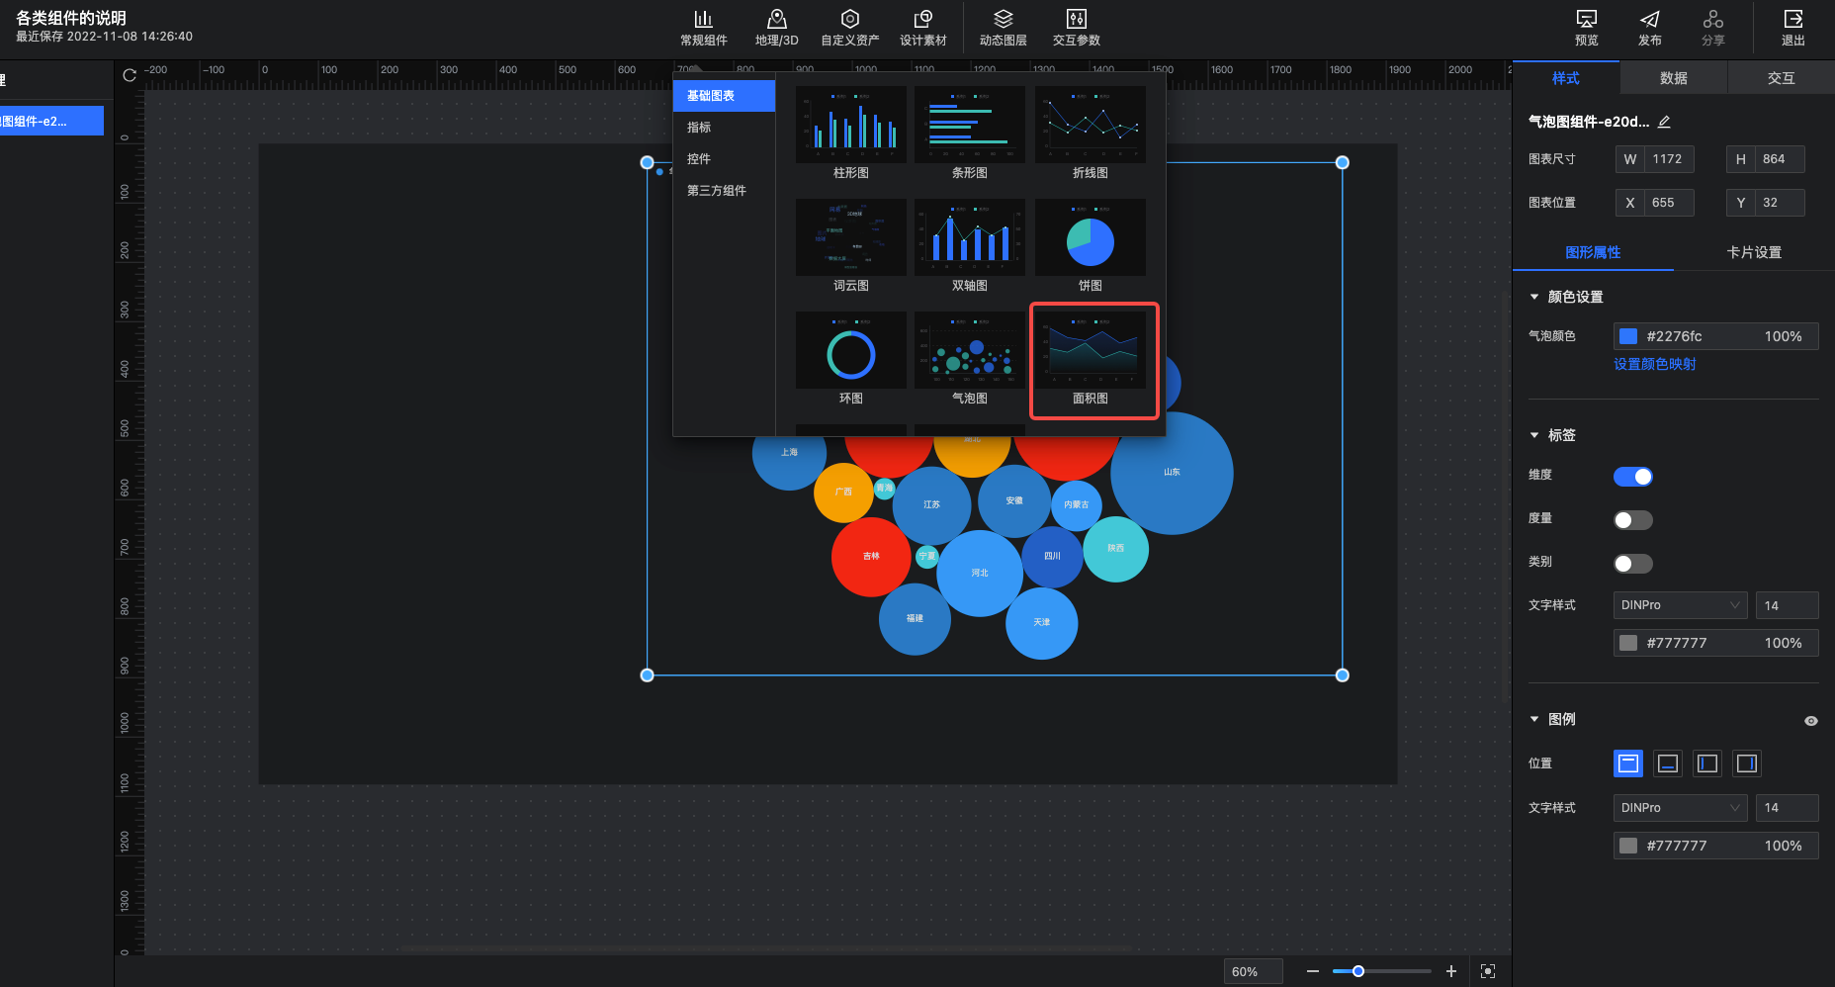Set legend position to bottom
1835x987 pixels.
click(1668, 763)
